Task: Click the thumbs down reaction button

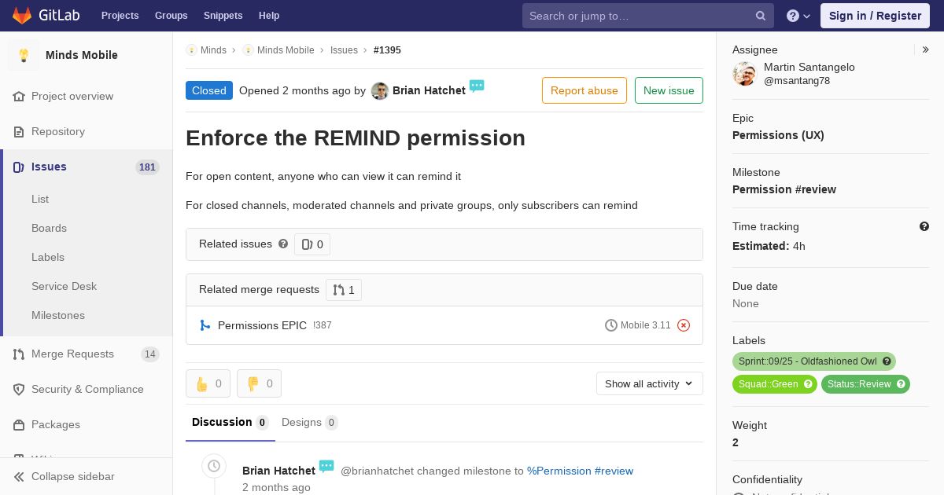Action: (x=260, y=383)
